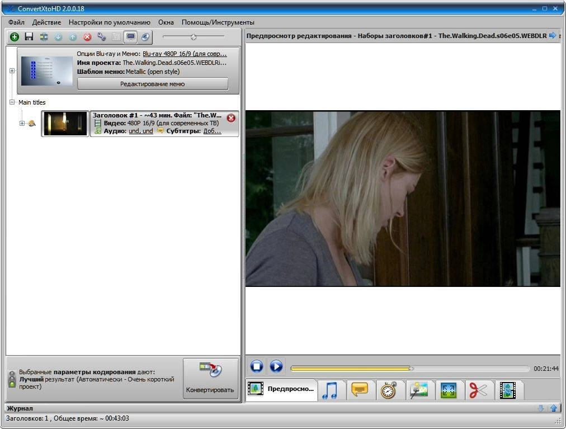Open the chapters tab with stopwatch icon
Viewport: 566px width, 429px height.
coord(389,390)
